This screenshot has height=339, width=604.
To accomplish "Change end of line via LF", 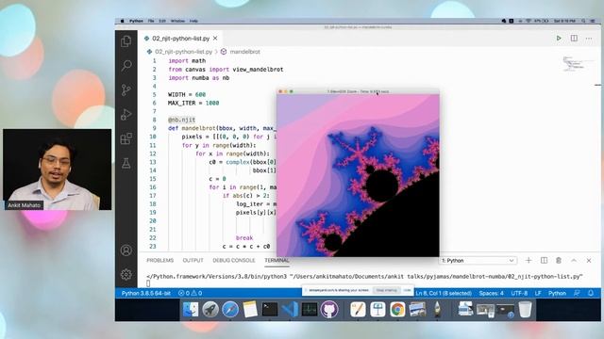I will [538, 293].
